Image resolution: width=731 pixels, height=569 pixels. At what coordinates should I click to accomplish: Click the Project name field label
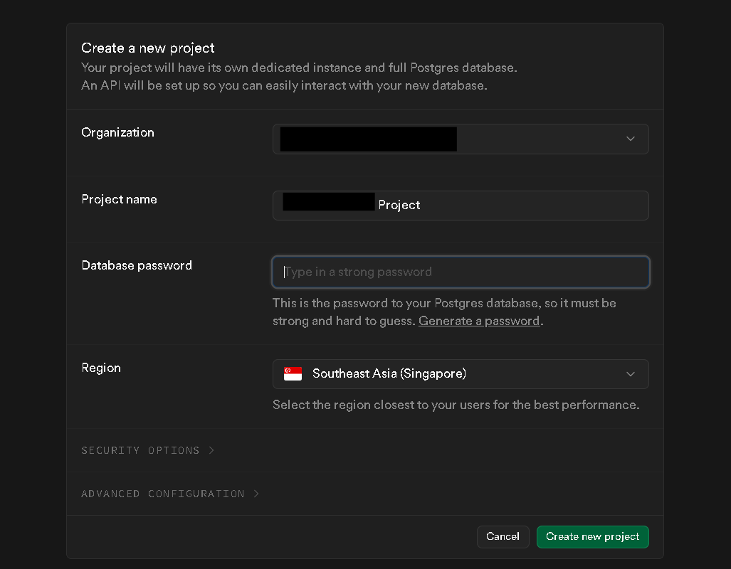pos(119,199)
